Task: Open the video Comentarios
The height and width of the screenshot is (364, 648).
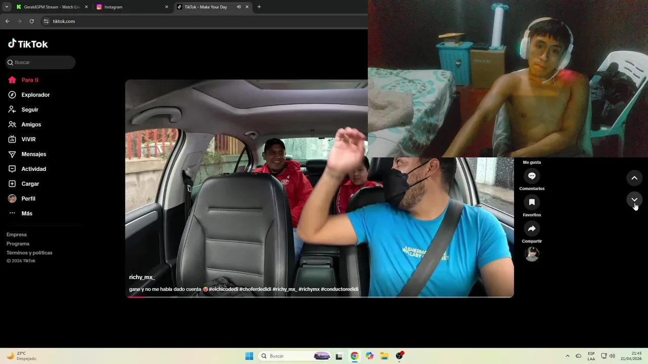Action: 532,176
